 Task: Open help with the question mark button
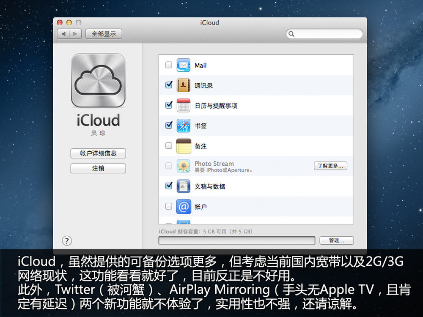tap(67, 241)
